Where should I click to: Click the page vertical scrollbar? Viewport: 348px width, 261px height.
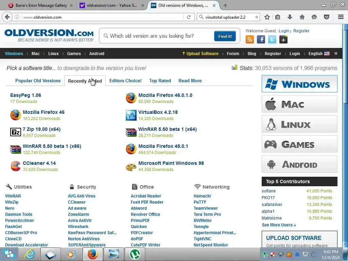[x=345, y=135]
